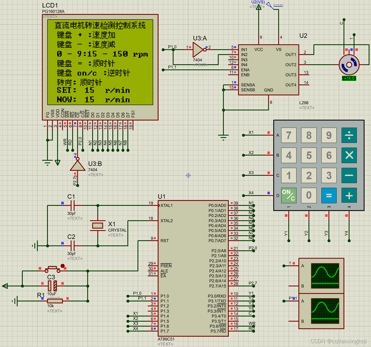Click the power terminal arrow near C3
The image size is (371, 347).
[x=5, y=286]
